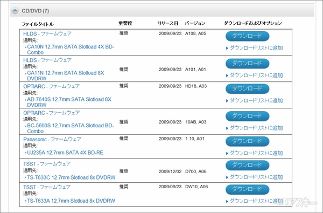Click the バージョン column header

tap(195, 23)
